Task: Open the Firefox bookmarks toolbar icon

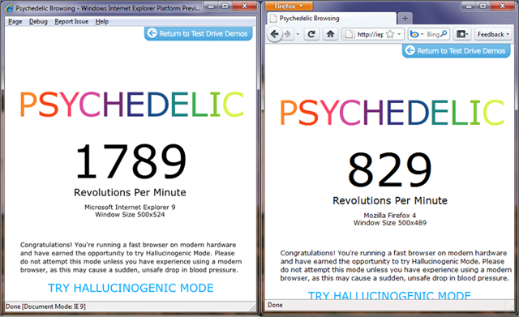Action: [462, 34]
